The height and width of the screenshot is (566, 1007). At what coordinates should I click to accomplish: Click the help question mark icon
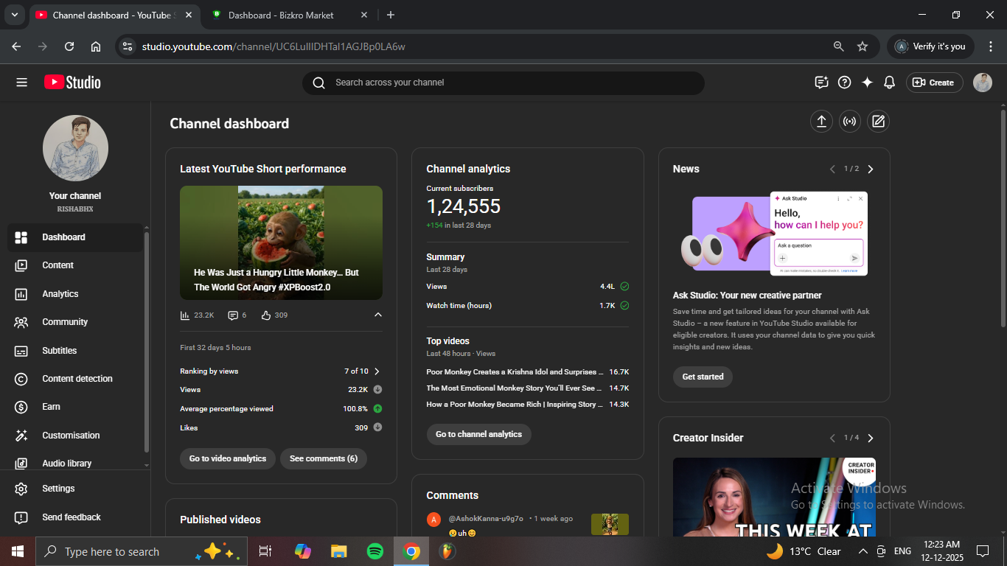(845, 83)
